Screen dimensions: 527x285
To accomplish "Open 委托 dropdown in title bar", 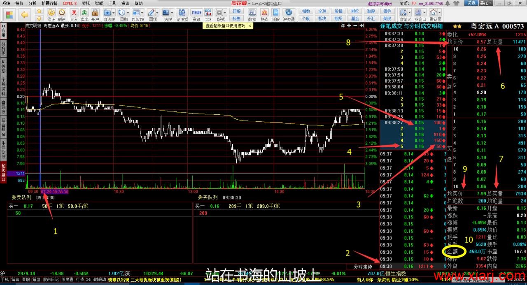I will point(486,3).
